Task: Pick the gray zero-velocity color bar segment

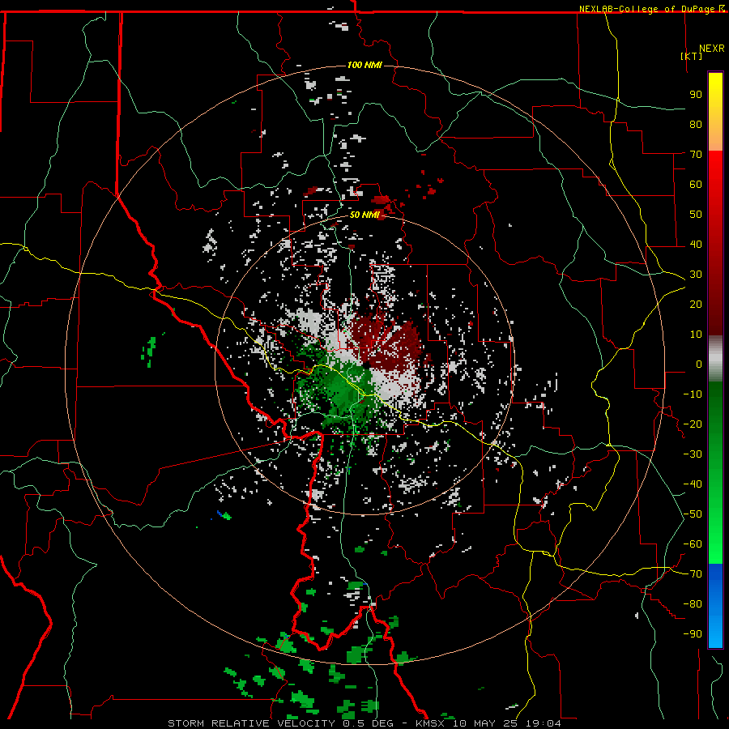Action: (x=715, y=359)
